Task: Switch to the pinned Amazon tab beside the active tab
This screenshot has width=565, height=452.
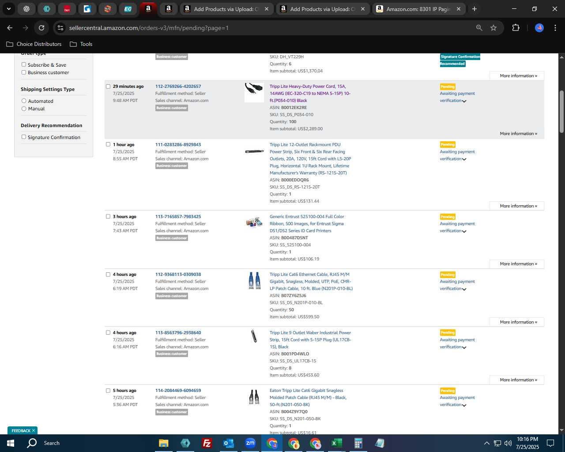Action: 169,9
